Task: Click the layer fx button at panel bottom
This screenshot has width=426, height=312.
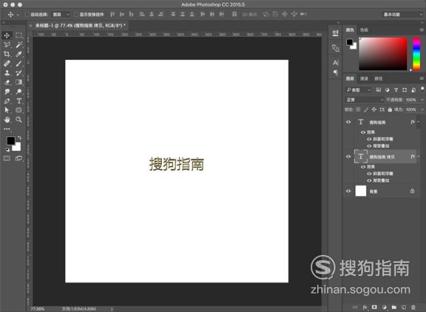Action: 365,307
